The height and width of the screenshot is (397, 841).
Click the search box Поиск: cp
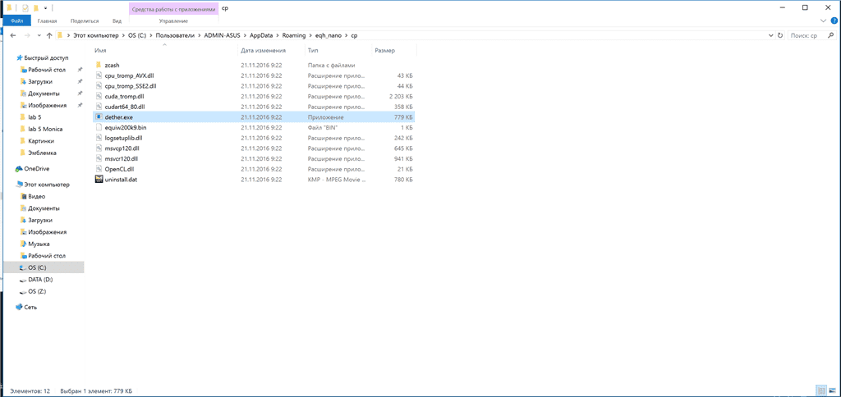tap(809, 36)
